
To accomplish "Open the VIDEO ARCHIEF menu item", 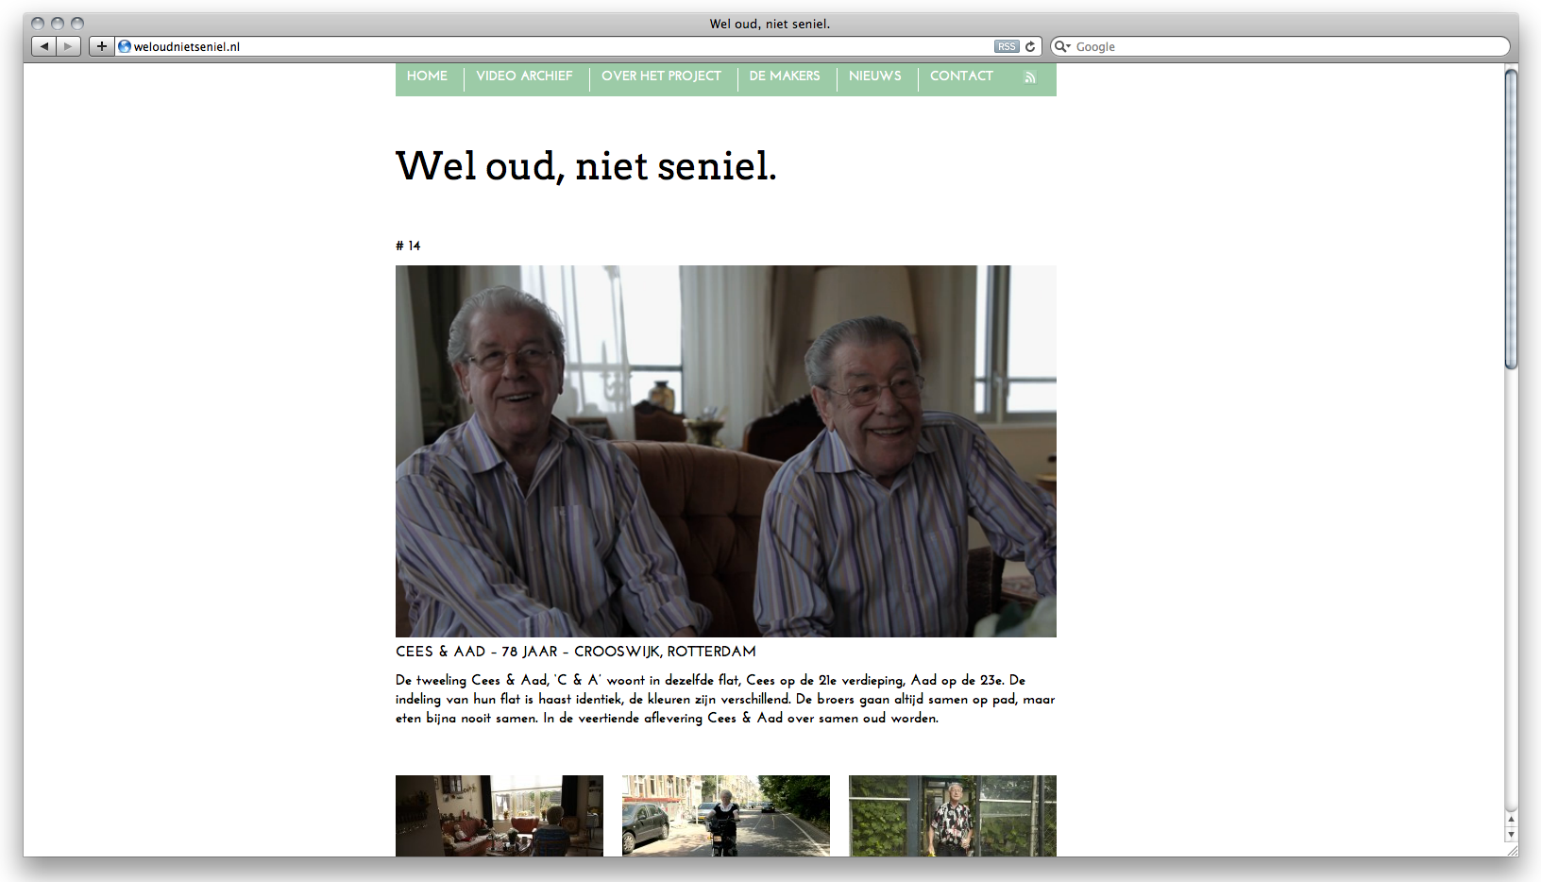I will [524, 76].
